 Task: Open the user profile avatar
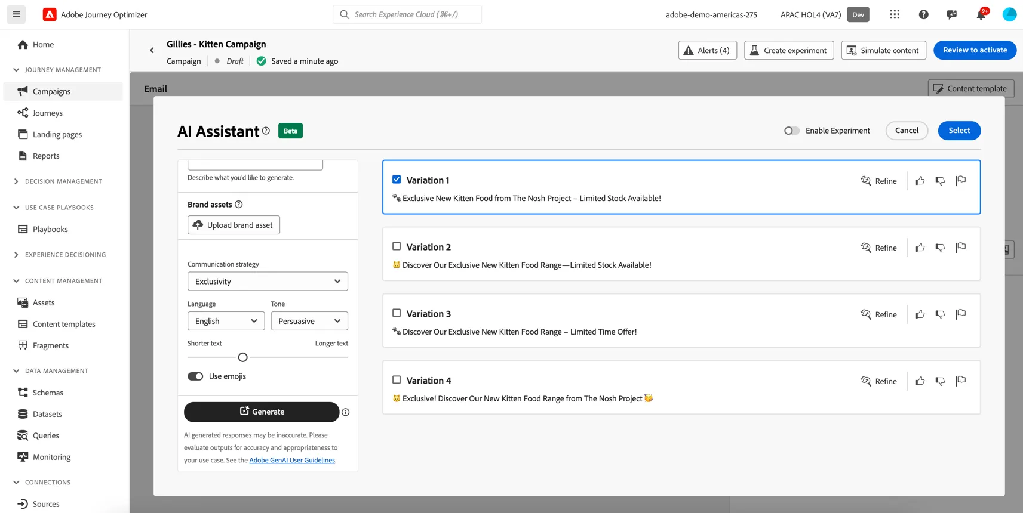point(1009,14)
